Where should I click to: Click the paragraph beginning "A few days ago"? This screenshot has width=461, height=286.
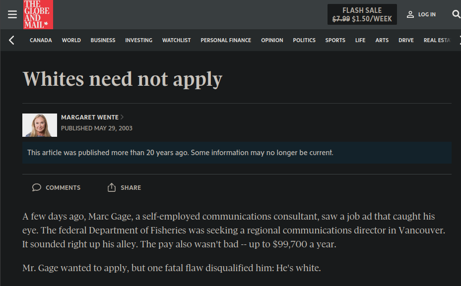pyautogui.click(x=234, y=230)
